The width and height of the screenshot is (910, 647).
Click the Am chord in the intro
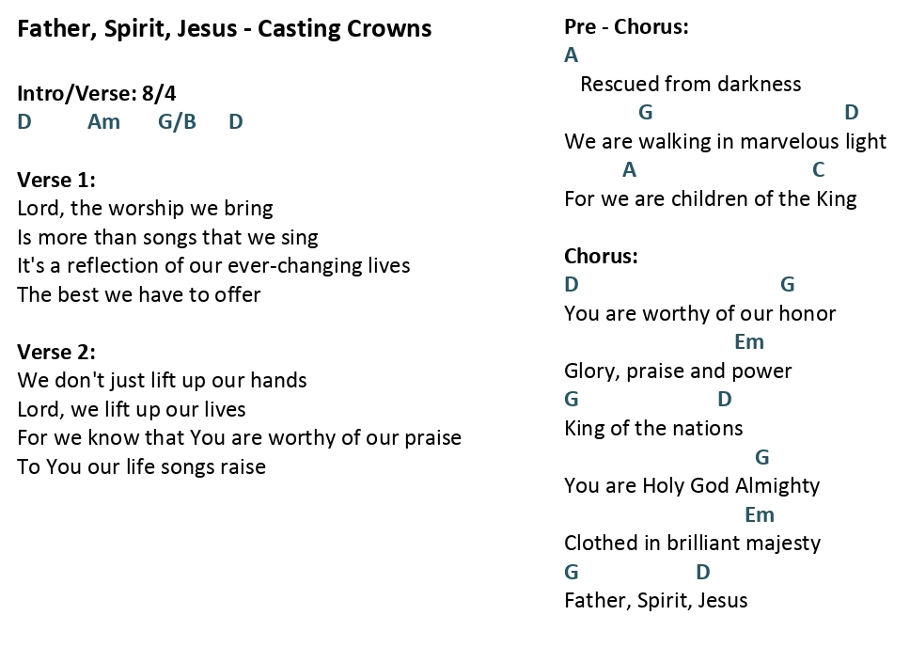pyautogui.click(x=104, y=122)
